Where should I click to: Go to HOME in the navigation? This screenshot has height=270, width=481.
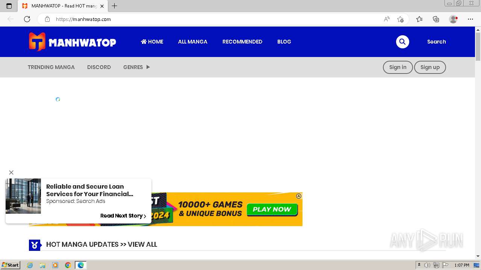152,42
